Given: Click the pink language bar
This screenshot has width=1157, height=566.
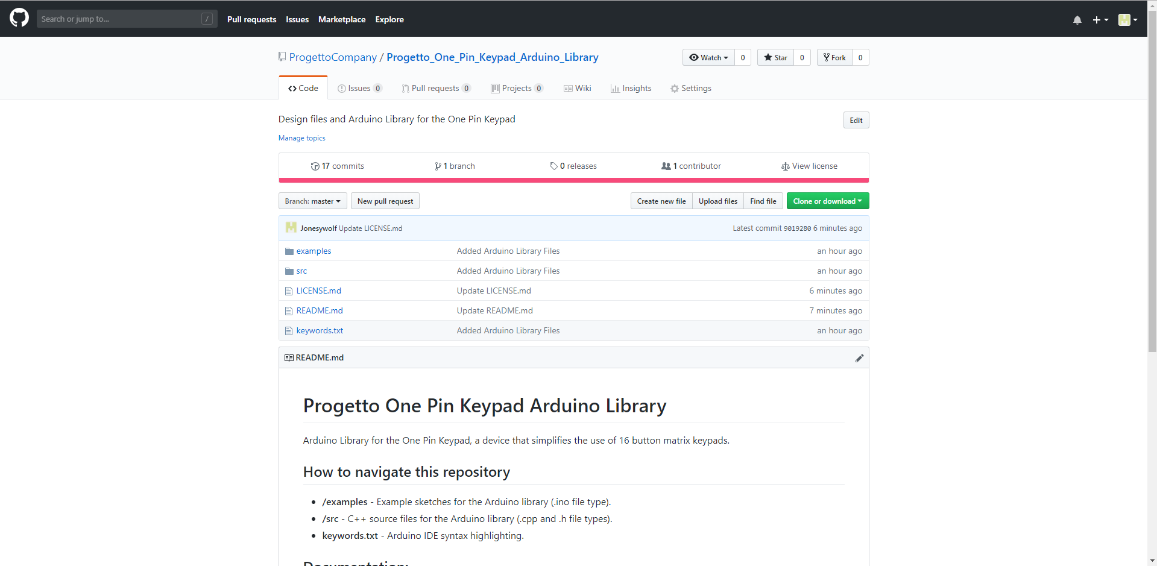Looking at the screenshot, I should 574,180.
